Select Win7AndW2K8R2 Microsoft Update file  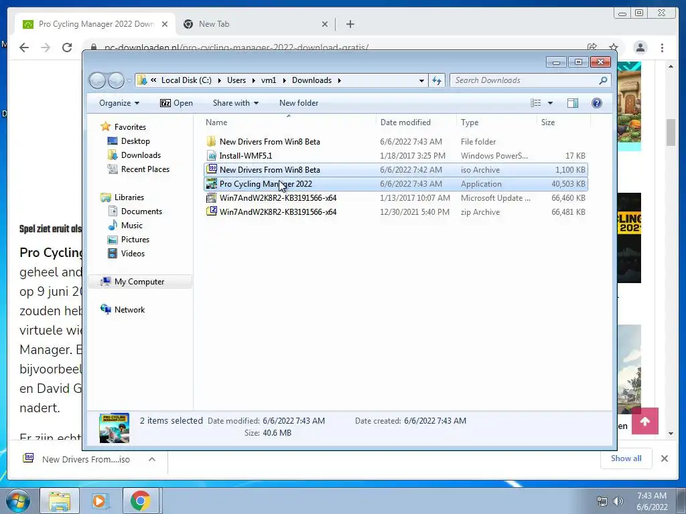(x=396, y=198)
